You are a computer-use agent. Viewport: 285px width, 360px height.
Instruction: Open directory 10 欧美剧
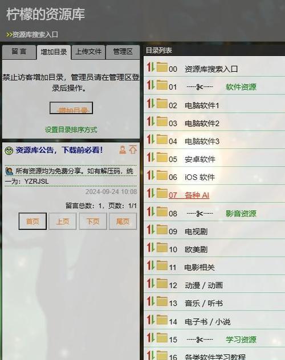[x=188, y=249]
